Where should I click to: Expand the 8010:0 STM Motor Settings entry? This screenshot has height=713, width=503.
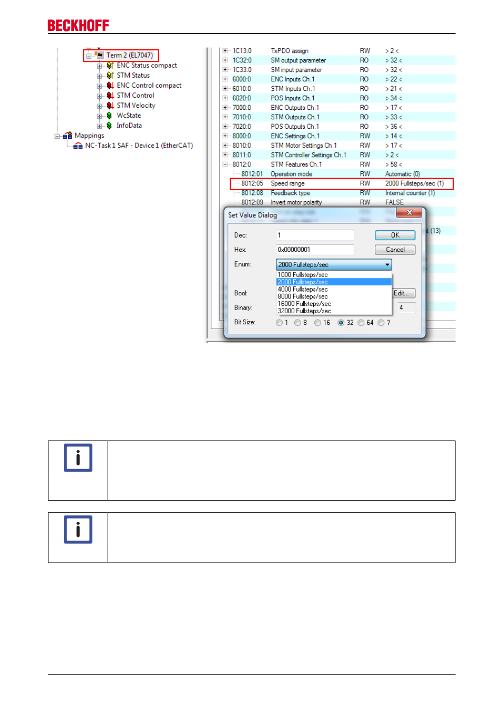click(x=225, y=146)
